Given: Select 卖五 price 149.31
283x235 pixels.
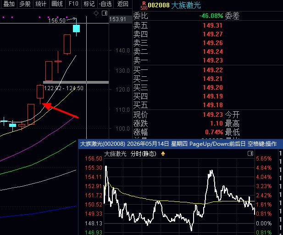Looking at the screenshot, I should point(213,25).
